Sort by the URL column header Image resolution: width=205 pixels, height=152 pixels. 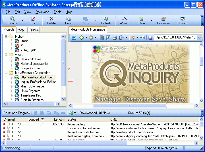pyautogui.click(x=154, y=119)
